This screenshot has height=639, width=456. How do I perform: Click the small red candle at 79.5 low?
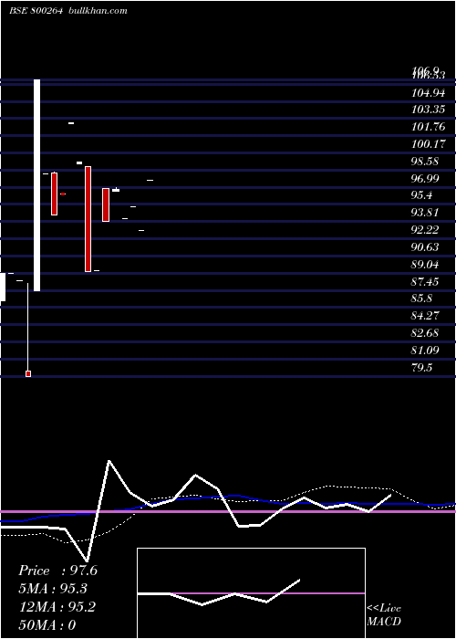point(28,373)
